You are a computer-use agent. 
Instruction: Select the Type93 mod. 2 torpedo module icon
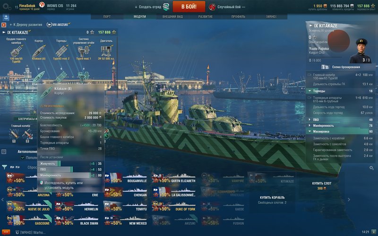[61, 51]
